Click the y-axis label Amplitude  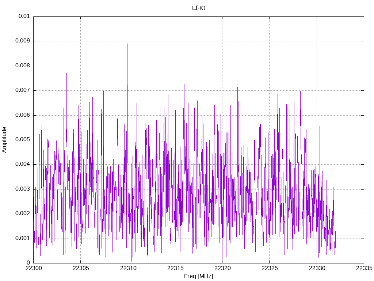tap(4, 140)
